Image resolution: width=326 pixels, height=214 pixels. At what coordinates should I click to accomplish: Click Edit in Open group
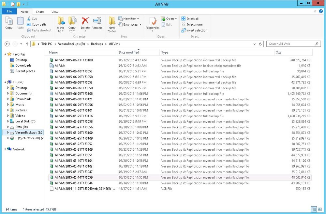point(167,24)
